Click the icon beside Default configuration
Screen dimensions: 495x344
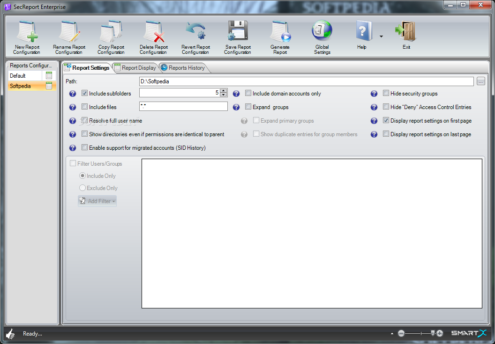[49, 75]
